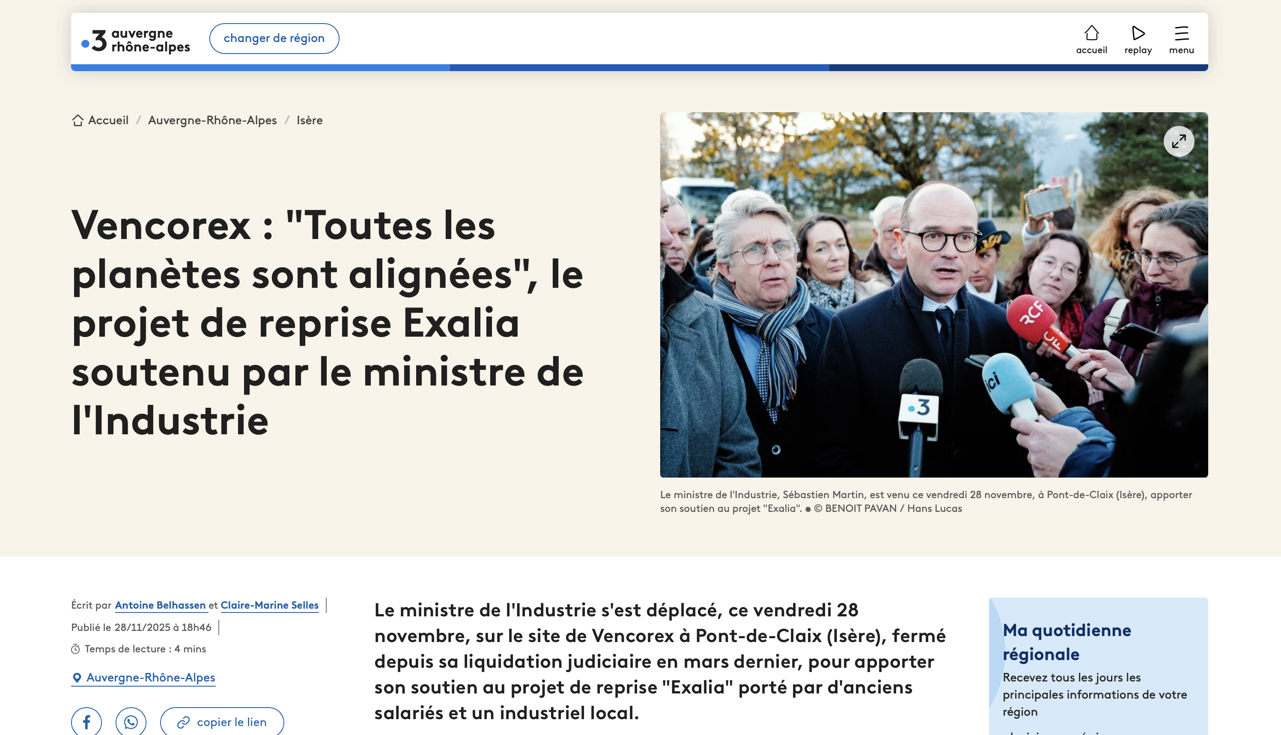Go to Accueil breadcrumb
The height and width of the screenshot is (735, 1281).
(x=108, y=120)
